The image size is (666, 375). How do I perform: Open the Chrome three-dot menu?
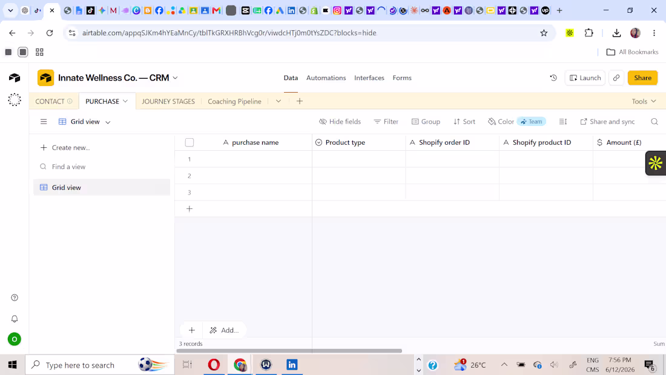click(x=654, y=33)
